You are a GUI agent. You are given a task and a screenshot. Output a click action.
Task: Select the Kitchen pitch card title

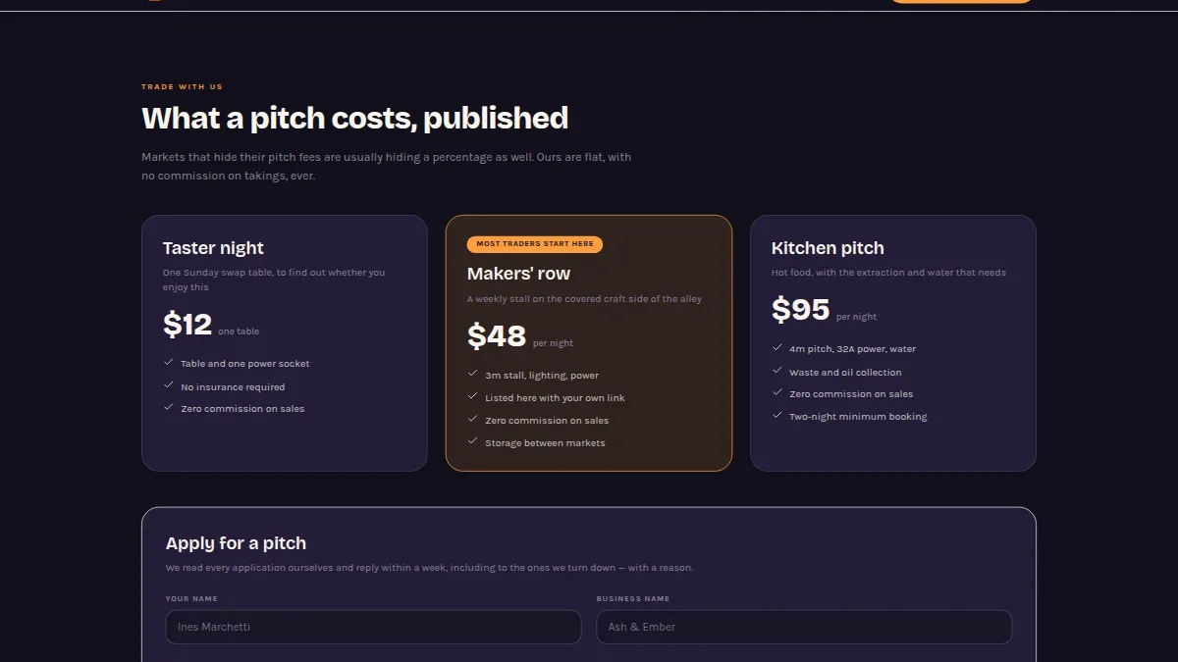coord(828,248)
